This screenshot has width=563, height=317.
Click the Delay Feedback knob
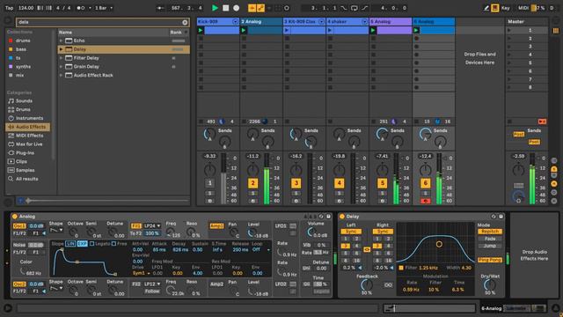pos(366,284)
